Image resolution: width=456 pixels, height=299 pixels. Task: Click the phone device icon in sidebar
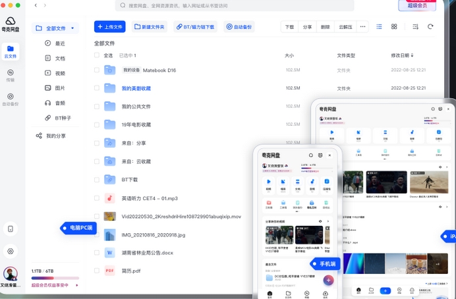(11, 229)
